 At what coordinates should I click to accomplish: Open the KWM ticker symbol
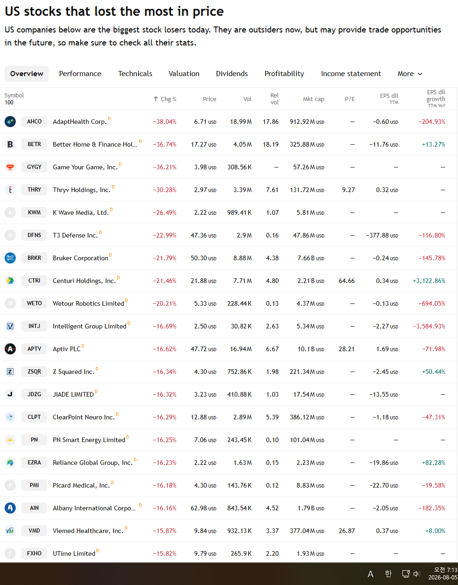point(34,212)
